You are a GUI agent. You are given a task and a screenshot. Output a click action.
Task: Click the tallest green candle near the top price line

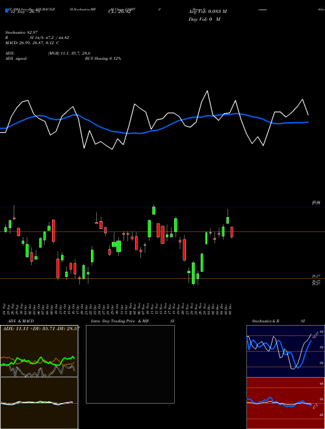pos(154,211)
